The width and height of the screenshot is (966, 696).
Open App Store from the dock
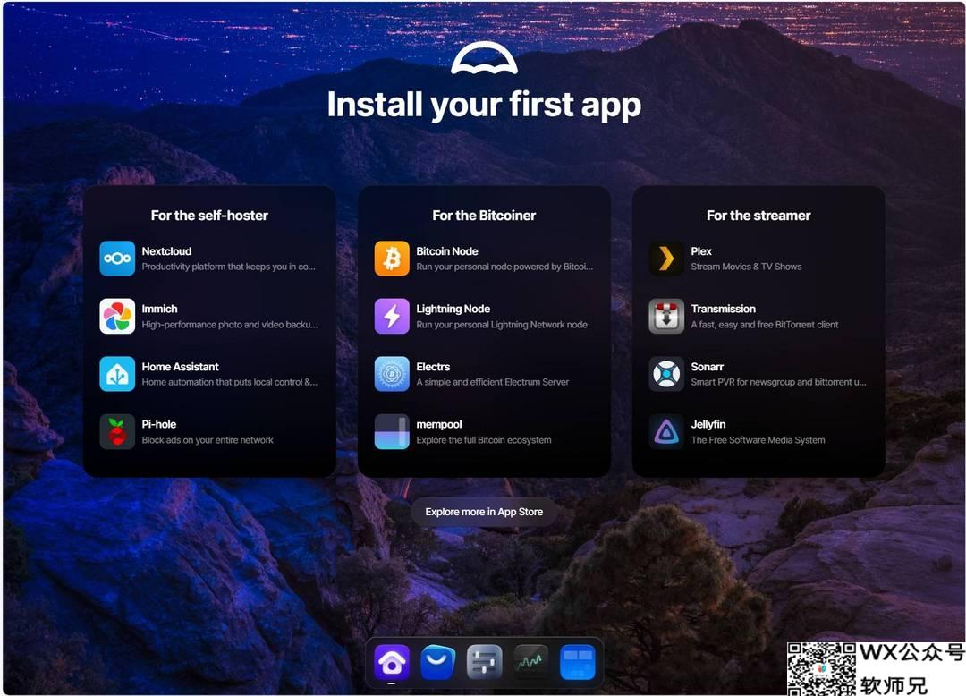tap(438, 662)
